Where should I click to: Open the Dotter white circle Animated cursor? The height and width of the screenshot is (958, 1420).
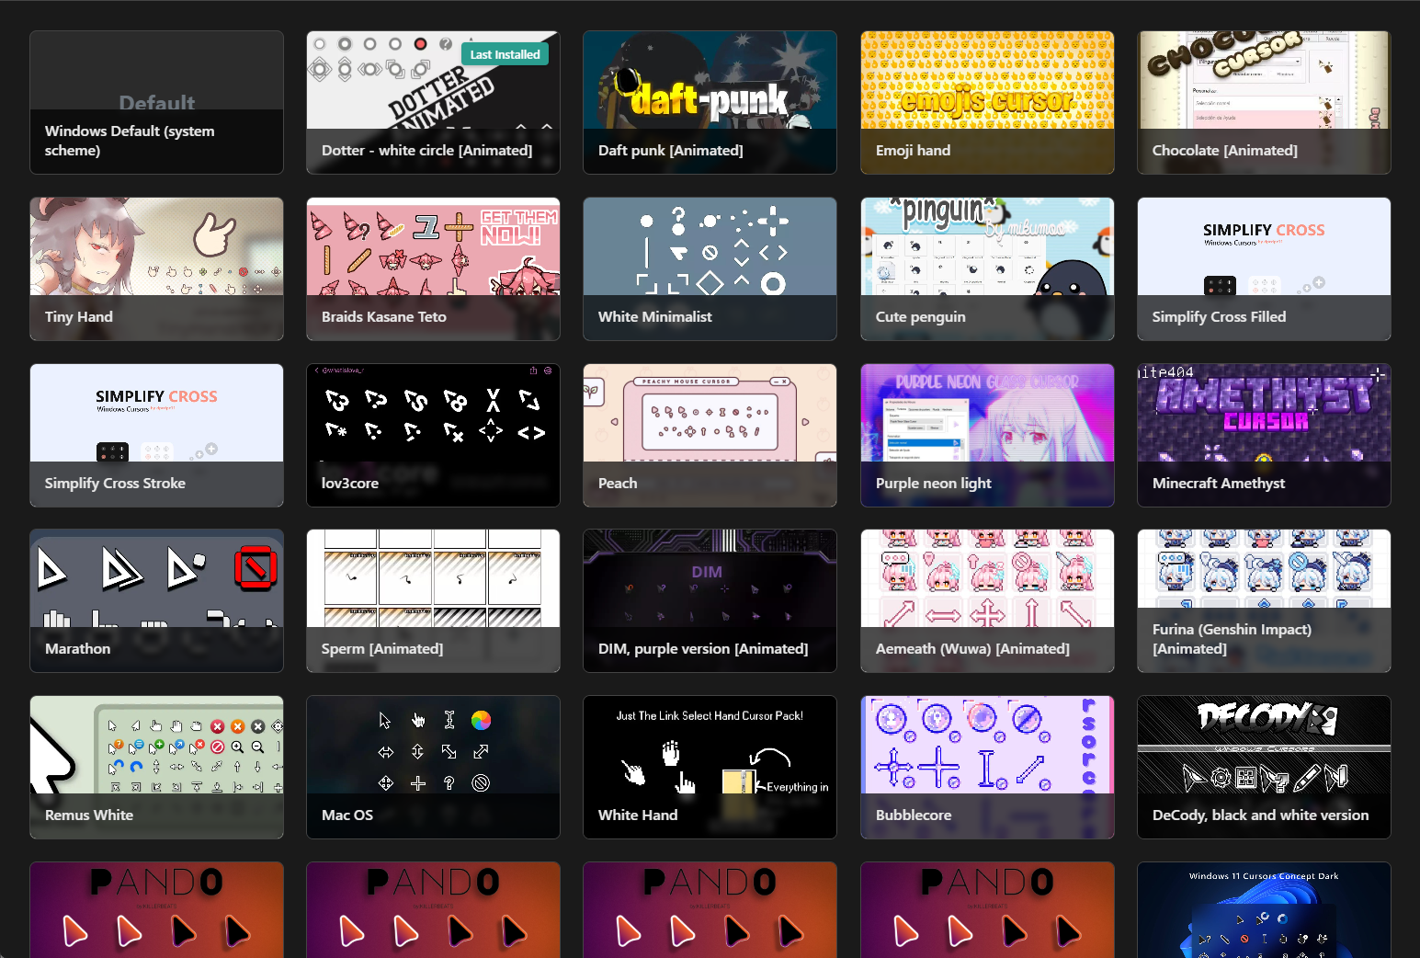pyautogui.click(x=433, y=102)
